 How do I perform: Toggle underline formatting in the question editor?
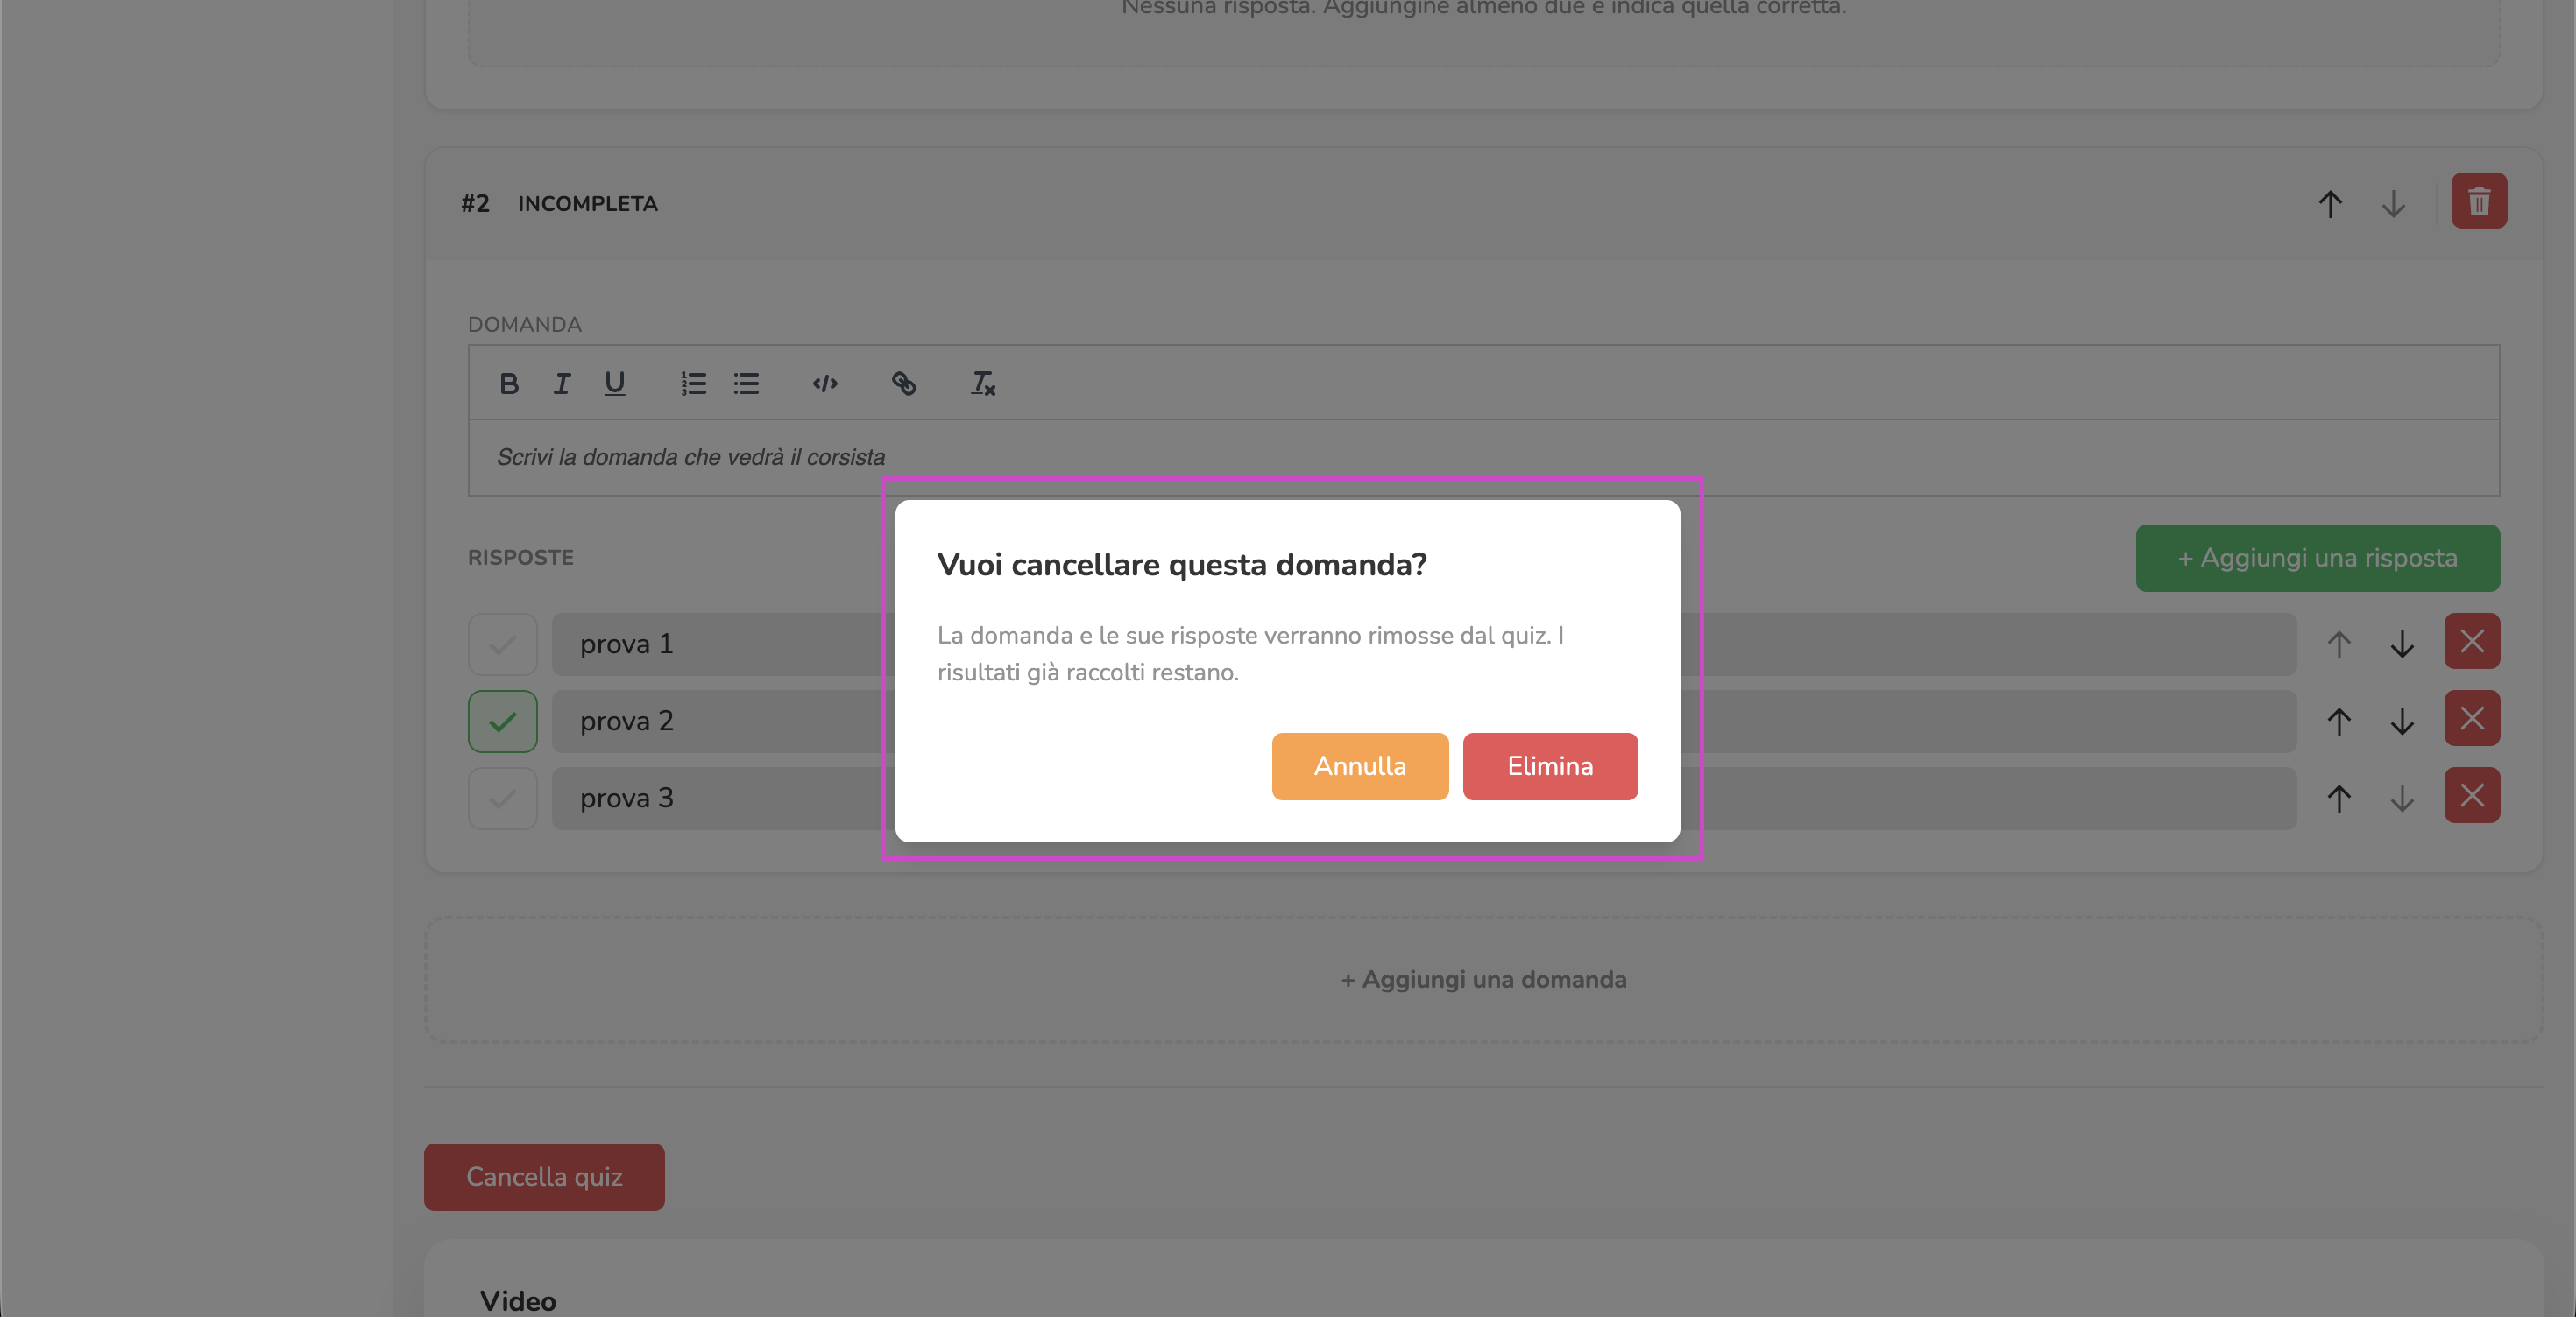pos(615,384)
